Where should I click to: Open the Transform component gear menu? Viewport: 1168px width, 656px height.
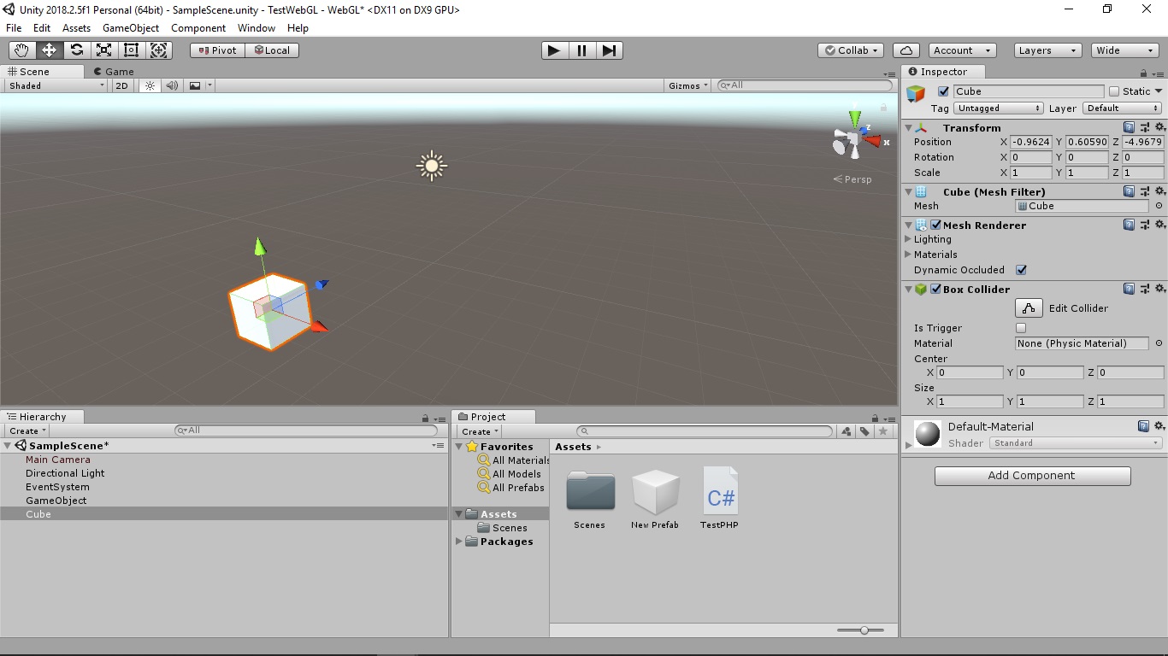tap(1160, 128)
